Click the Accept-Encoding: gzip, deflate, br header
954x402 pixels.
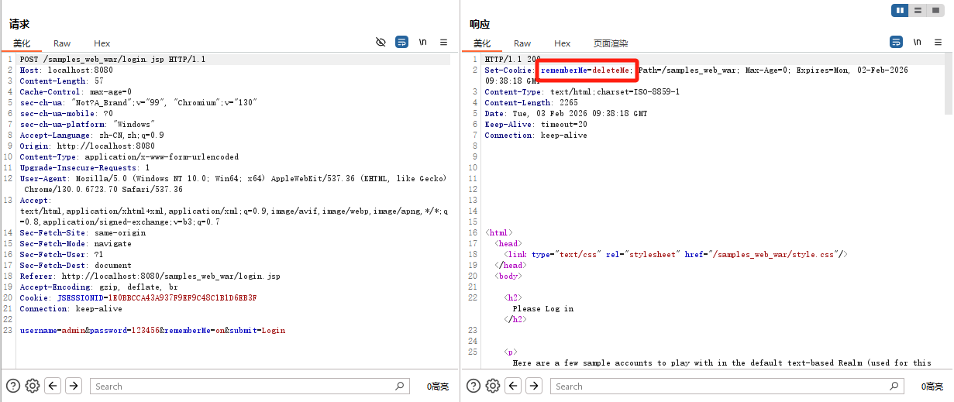[98, 287]
